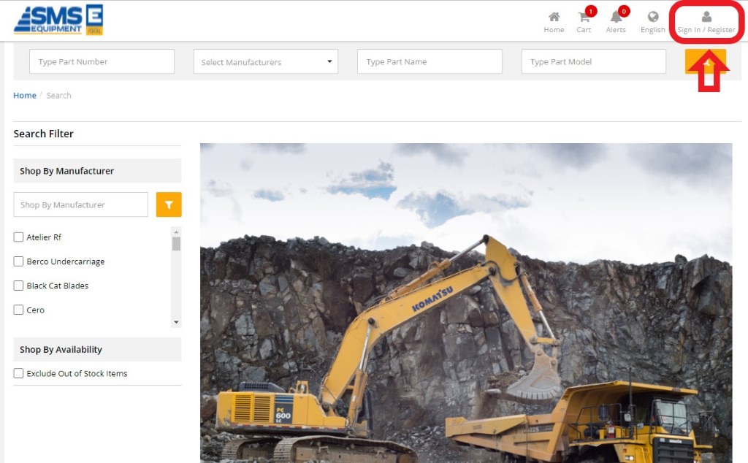Viewport: 748px width, 463px height.
Task: Click the Search breadcrumb text
Action: [x=58, y=96]
